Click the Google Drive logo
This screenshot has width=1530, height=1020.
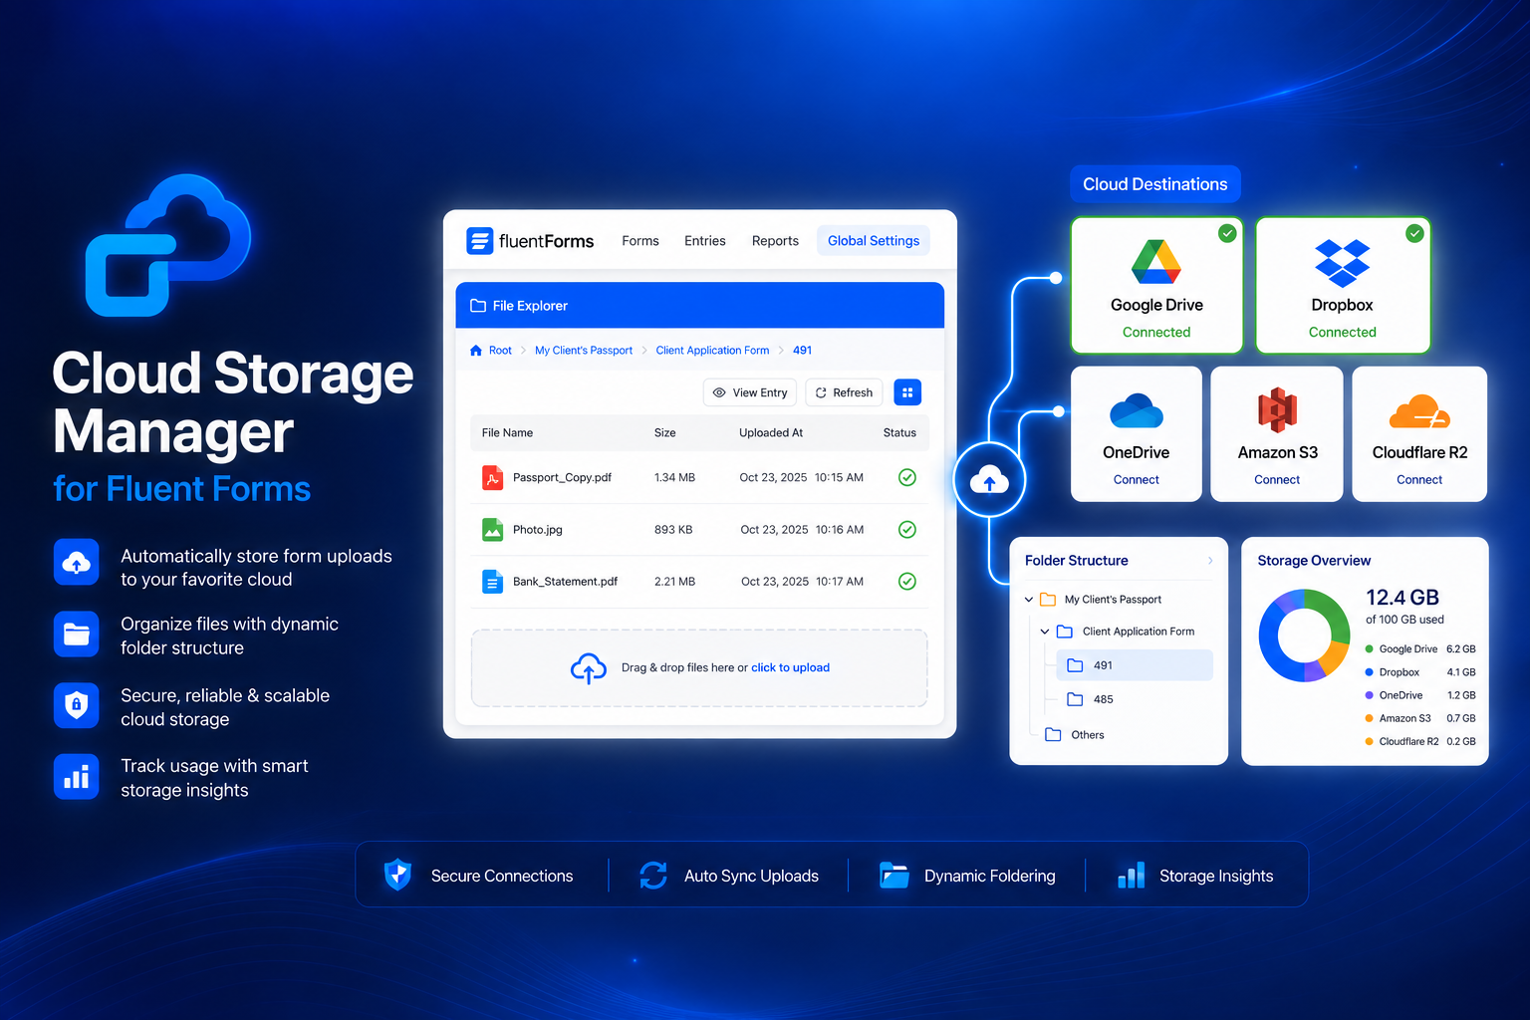1156,262
